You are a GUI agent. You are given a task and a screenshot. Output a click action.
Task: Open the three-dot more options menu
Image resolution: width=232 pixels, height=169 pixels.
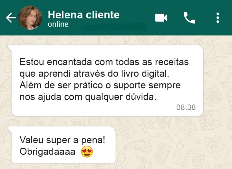point(217,18)
